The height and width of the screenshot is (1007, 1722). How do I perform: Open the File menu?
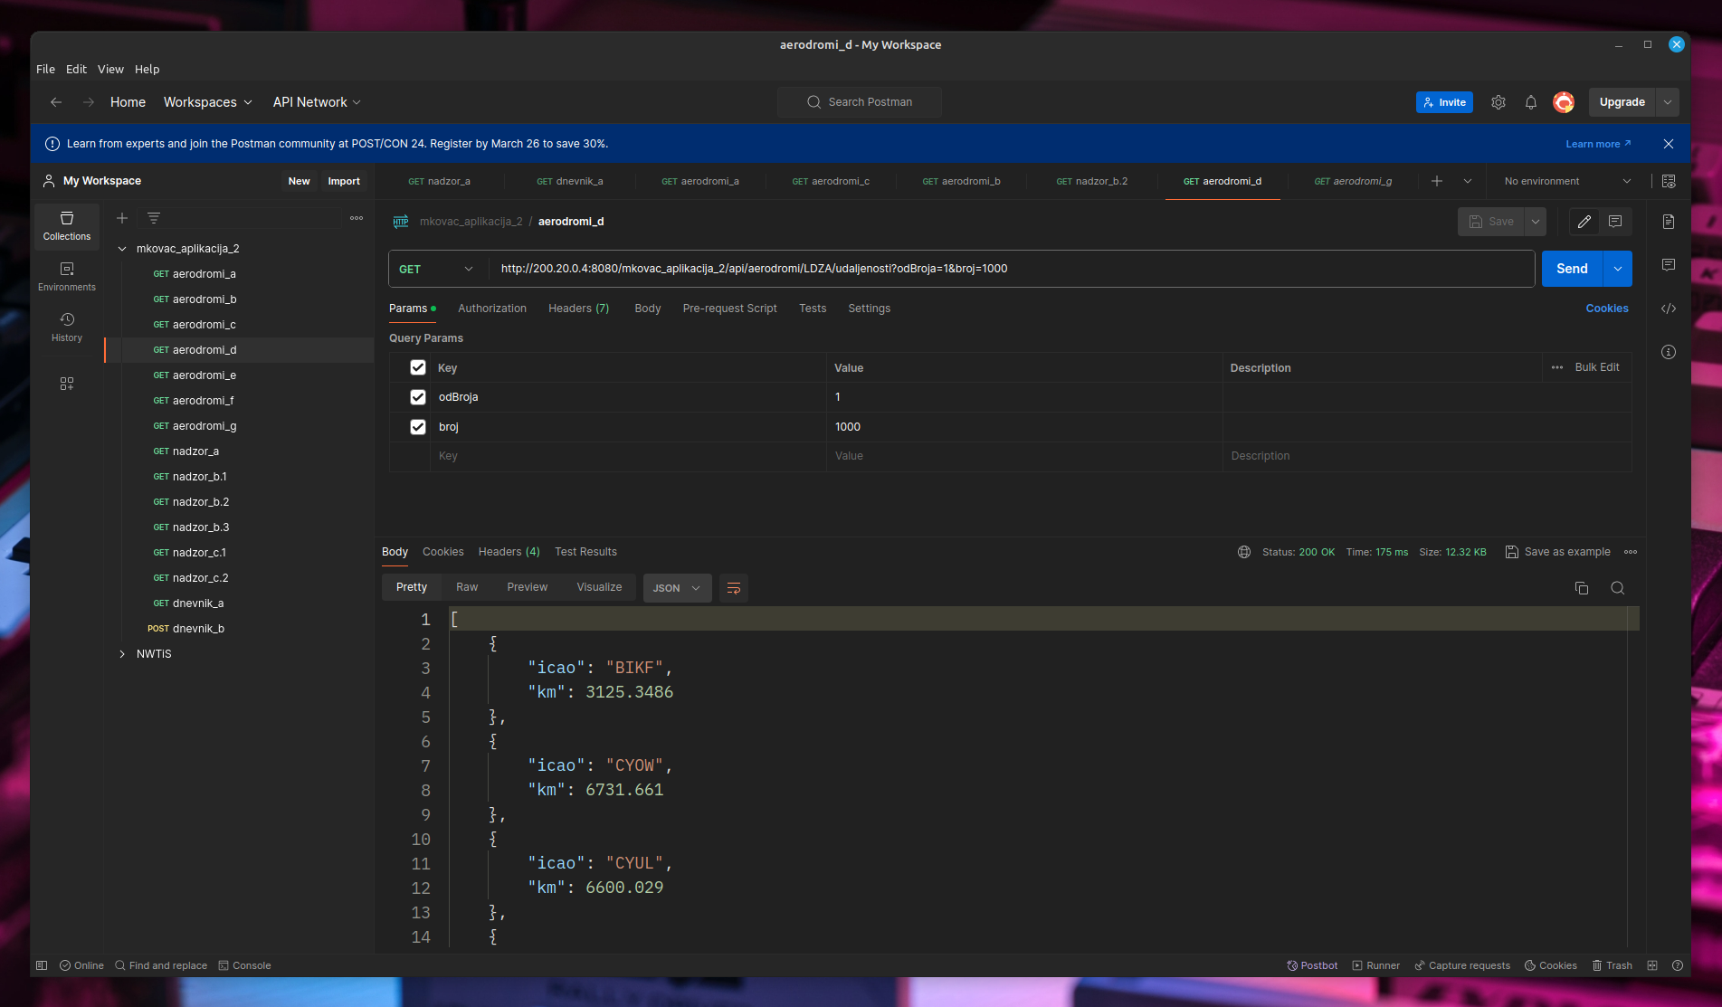45,69
